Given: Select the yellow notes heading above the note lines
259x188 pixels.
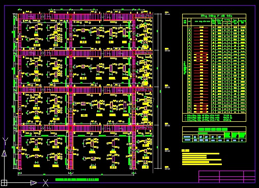Looking at the screenshot, I should coord(185,150).
